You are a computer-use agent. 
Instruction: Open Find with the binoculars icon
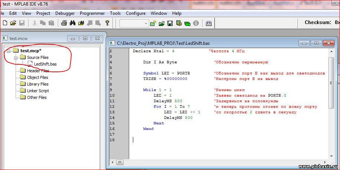(73, 23)
